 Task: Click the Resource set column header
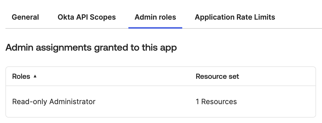pyautogui.click(x=217, y=76)
